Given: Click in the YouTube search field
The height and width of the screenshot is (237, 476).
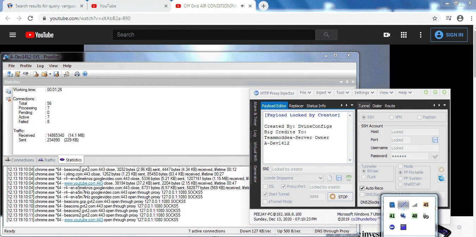Looking at the screenshot, I should (214, 35).
